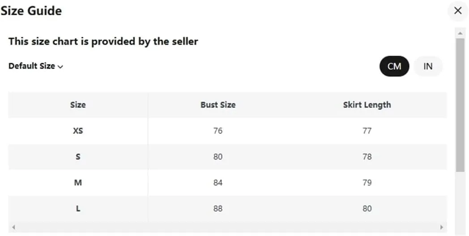Open the Default Size dropdown
Screen dimensions: 469x236
pos(36,66)
